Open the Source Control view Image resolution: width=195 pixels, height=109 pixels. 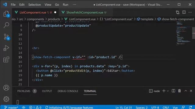pos(6,37)
